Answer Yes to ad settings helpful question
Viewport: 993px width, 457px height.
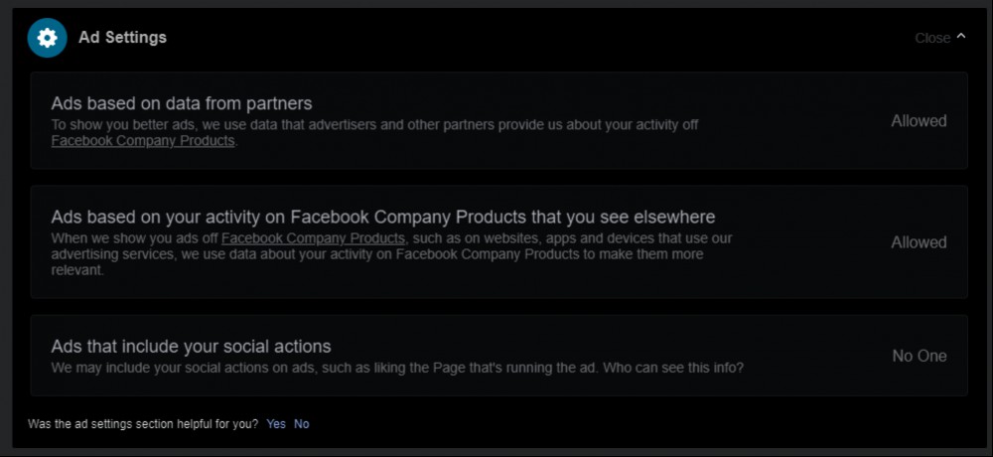tap(276, 424)
